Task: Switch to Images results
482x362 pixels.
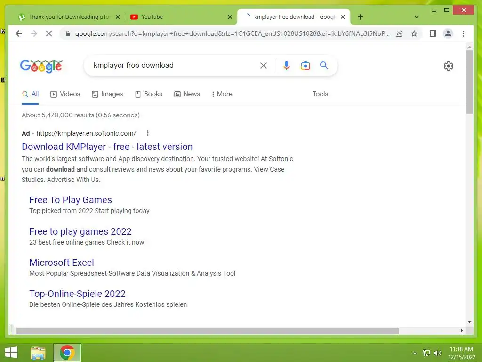Action: click(107, 94)
